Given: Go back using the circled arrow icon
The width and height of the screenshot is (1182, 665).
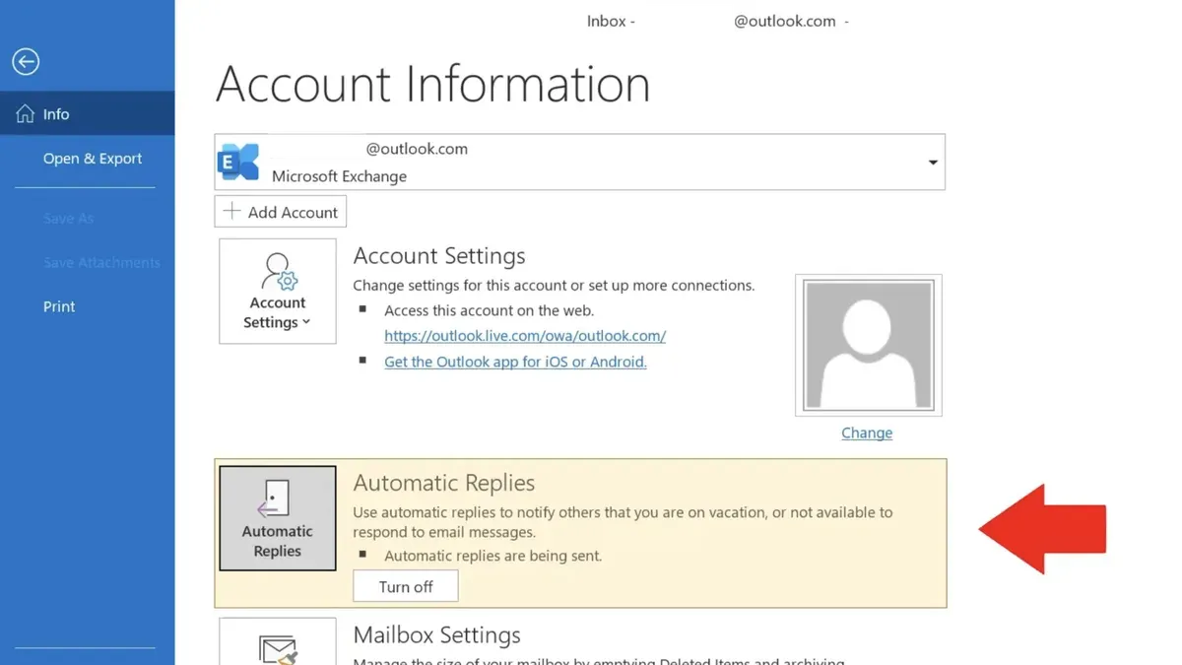Looking at the screenshot, I should pos(26,62).
